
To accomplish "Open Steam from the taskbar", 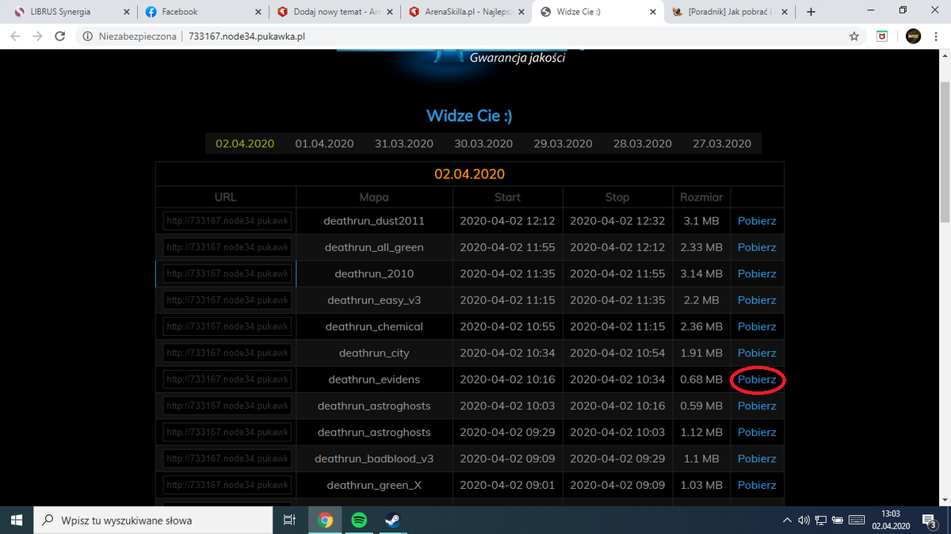I will (x=392, y=521).
